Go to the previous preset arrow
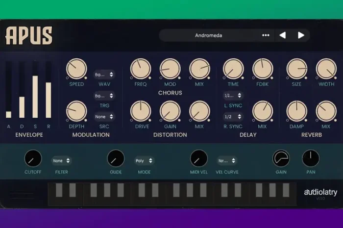This screenshot has width=343, height=228. [282, 35]
